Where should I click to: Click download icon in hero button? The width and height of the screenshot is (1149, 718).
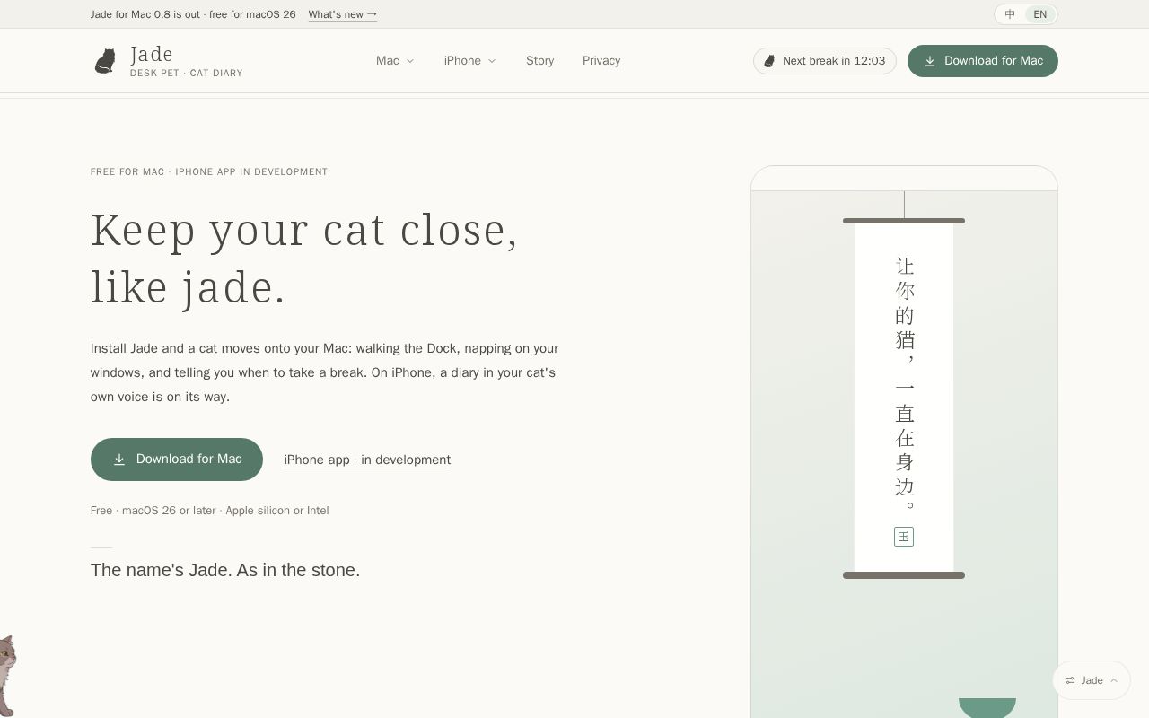[x=119, y=460]
